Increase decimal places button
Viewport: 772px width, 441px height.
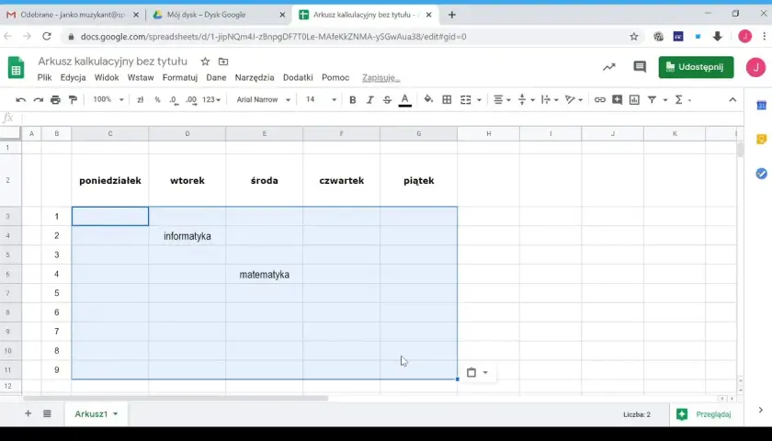tap(191, 100)
